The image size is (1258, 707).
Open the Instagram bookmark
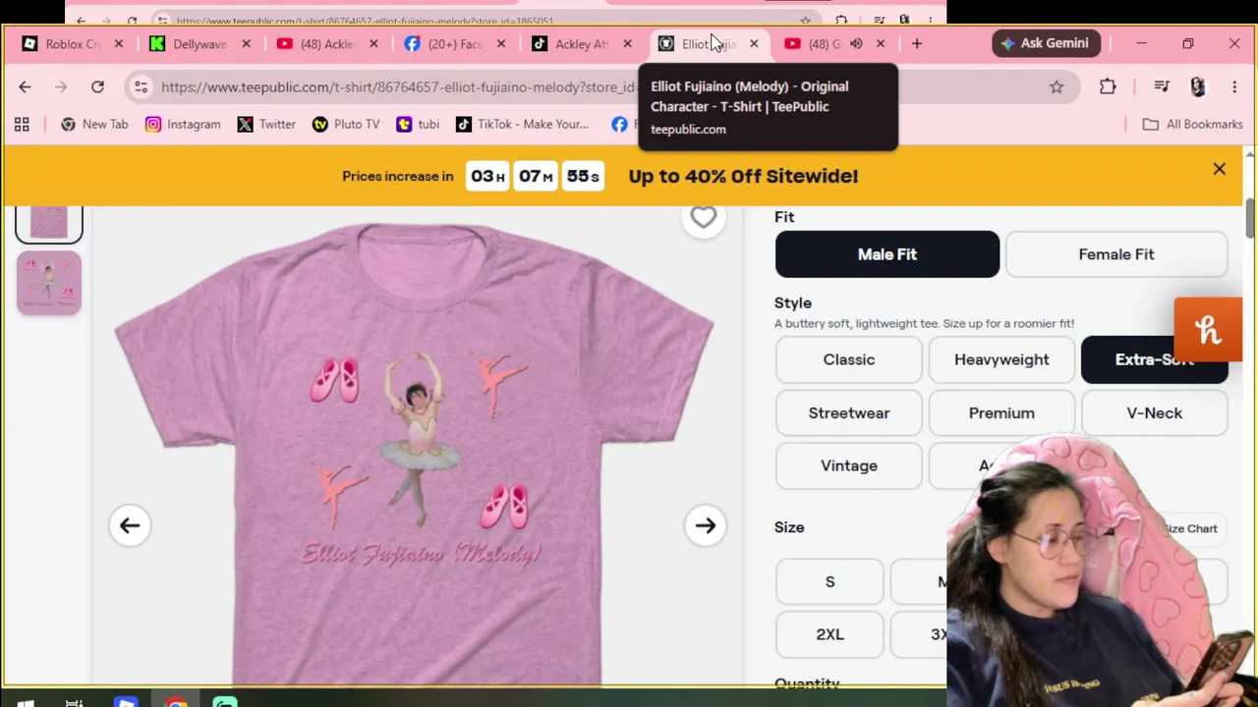click(183, 124)
